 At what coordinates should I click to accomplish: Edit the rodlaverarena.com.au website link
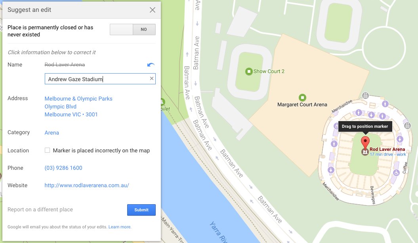(87, 185)
